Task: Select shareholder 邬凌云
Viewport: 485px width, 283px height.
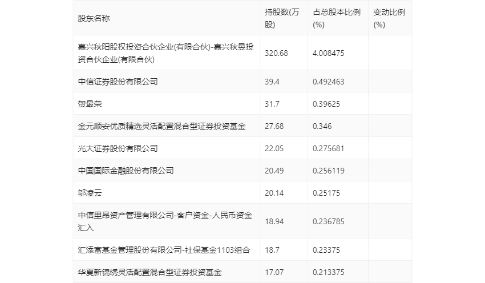Action: point(90,193)
